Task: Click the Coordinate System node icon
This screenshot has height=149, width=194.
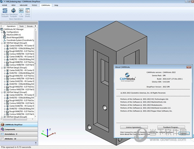Action: 5,40
